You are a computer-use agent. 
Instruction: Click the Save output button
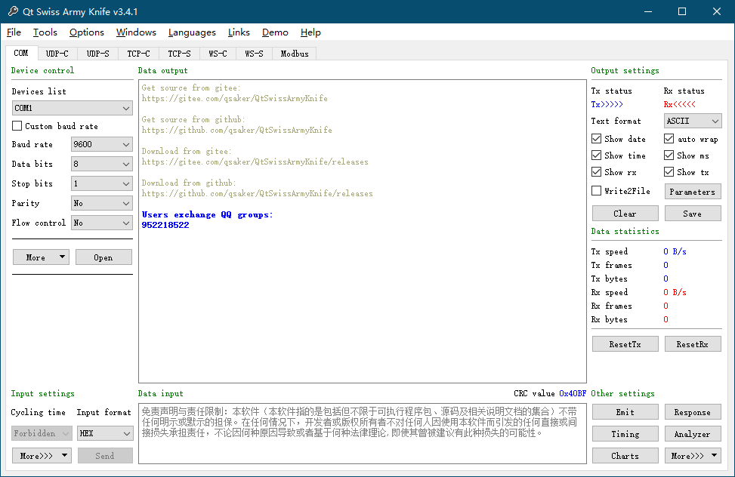tap(693, 214)
